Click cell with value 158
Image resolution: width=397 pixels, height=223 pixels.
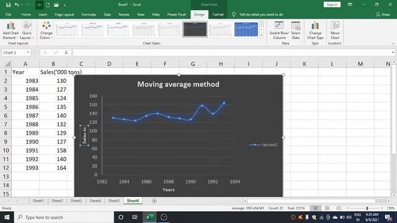click(x=53, y=151)
